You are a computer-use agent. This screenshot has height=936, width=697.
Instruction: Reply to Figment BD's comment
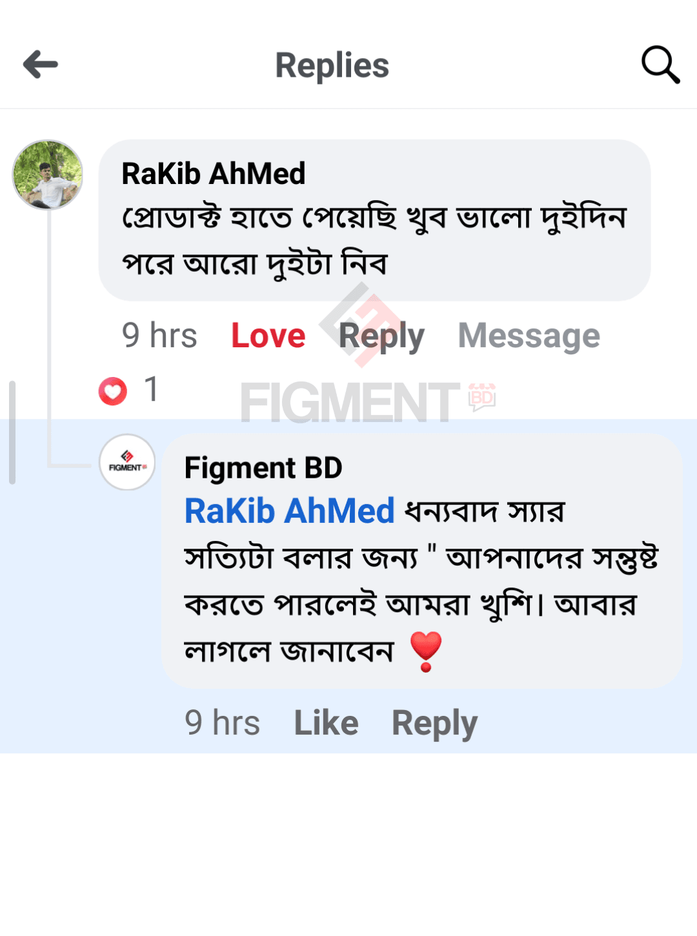[434, 723]
